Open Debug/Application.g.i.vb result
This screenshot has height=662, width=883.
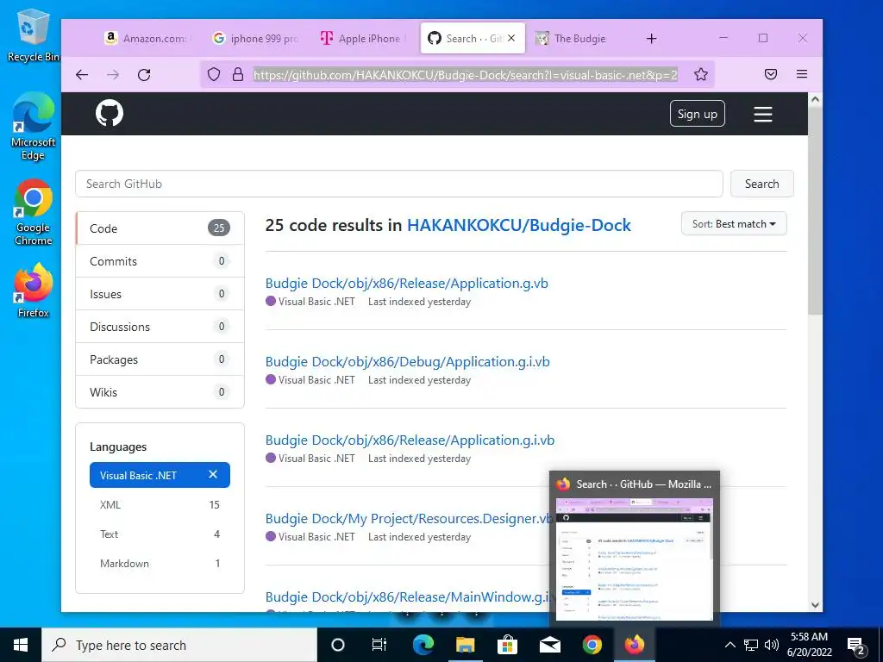408,361
